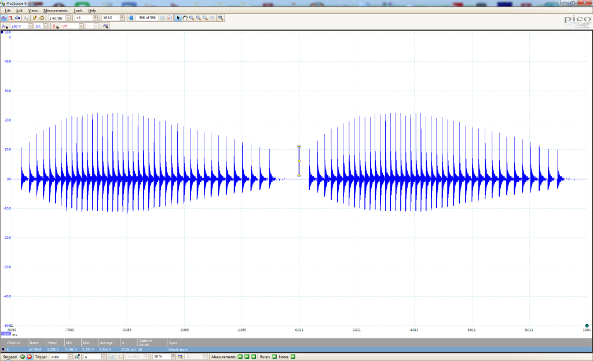Open the 2 ms/div timebase dropdown
The image size is (593, 361).
[x=68, y=18]
